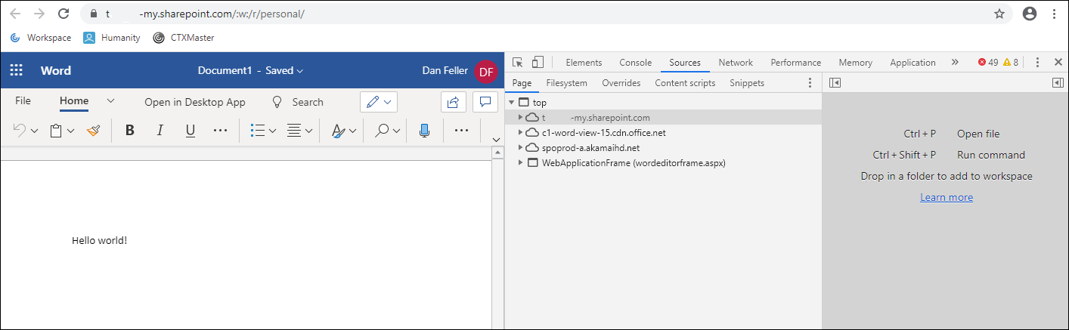
Task: Open the Humanity bookmark
Action: point(111,37)
